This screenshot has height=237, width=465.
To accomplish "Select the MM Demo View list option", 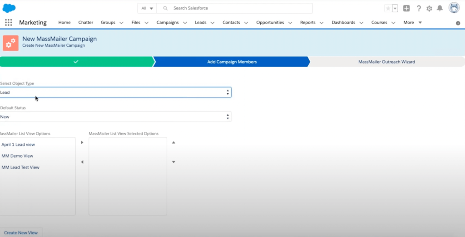I will click(17, 156).
